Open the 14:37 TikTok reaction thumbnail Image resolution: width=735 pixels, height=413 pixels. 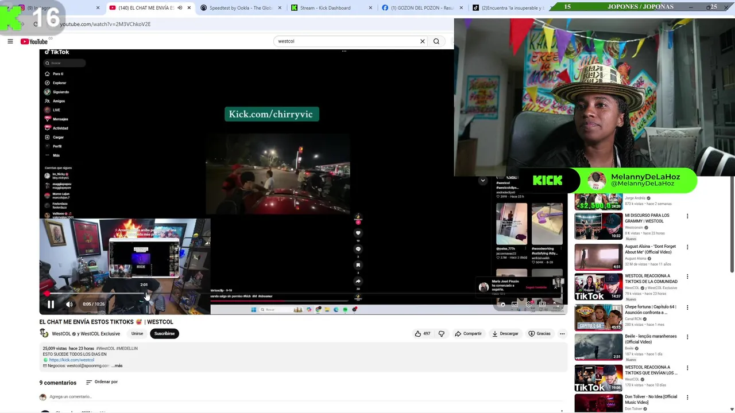click(598, 287)
